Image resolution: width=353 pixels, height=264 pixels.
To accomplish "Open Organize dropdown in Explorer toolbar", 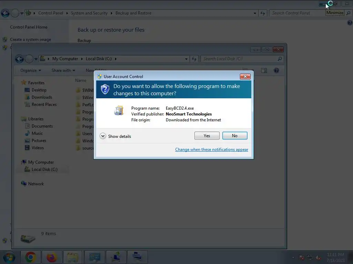I will click(31, 70).
